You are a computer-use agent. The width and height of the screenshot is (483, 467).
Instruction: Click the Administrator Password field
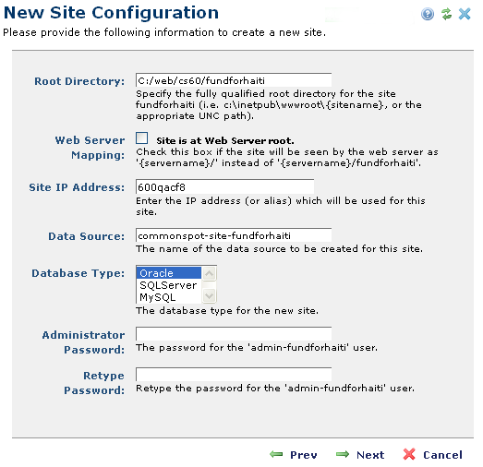234,334
